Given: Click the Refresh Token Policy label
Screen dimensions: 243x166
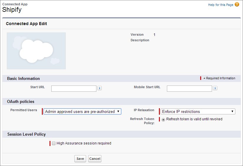Looking at the screenshot, I should [142, 121].
